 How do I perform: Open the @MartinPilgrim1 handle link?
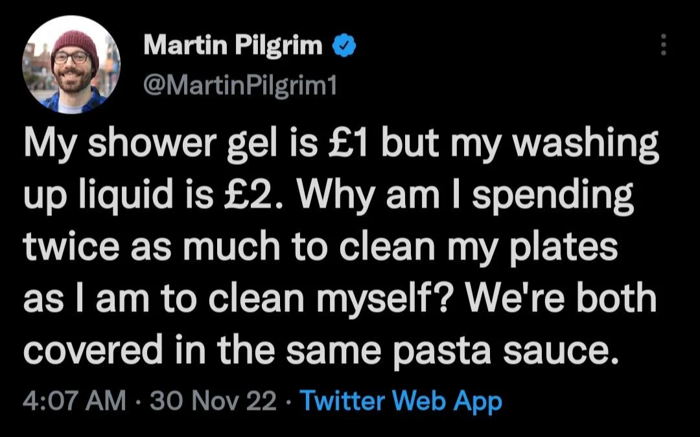coord(239,84)
